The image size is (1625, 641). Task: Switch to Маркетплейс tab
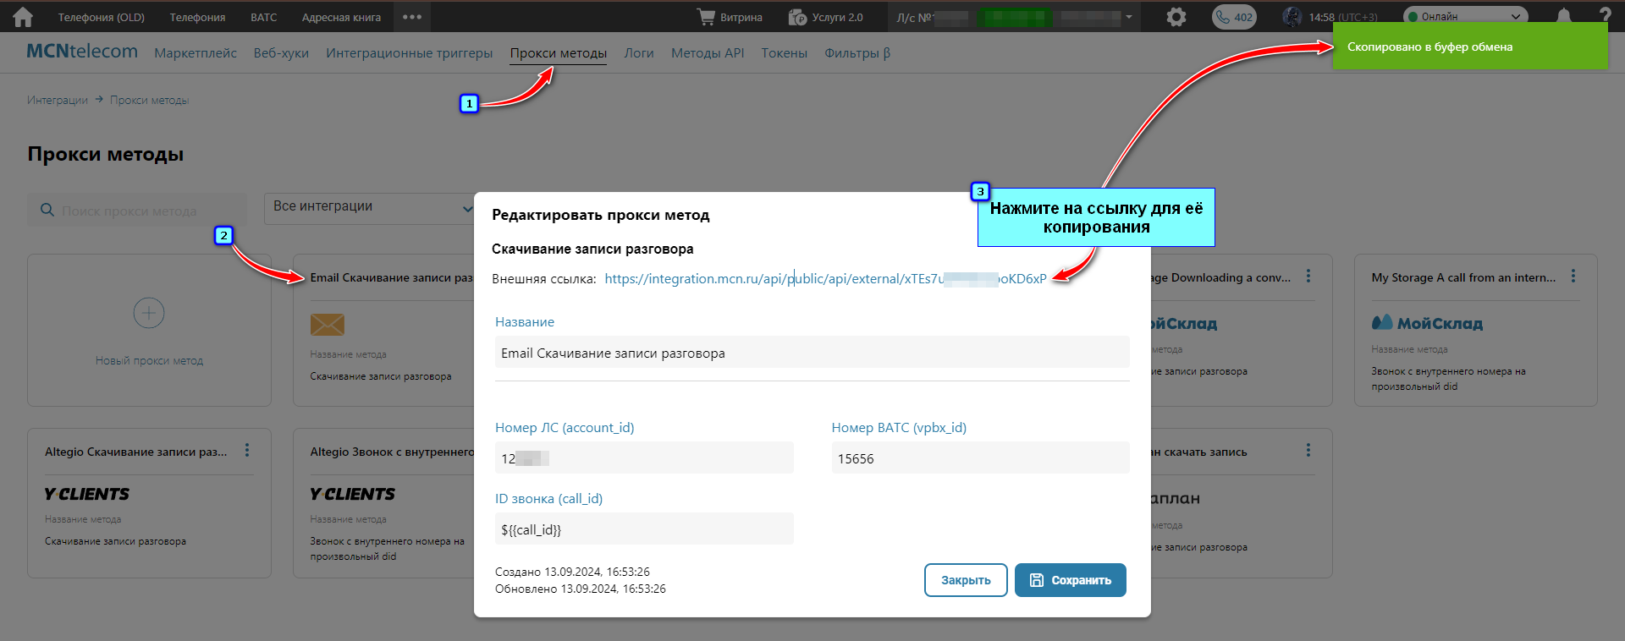196,53
